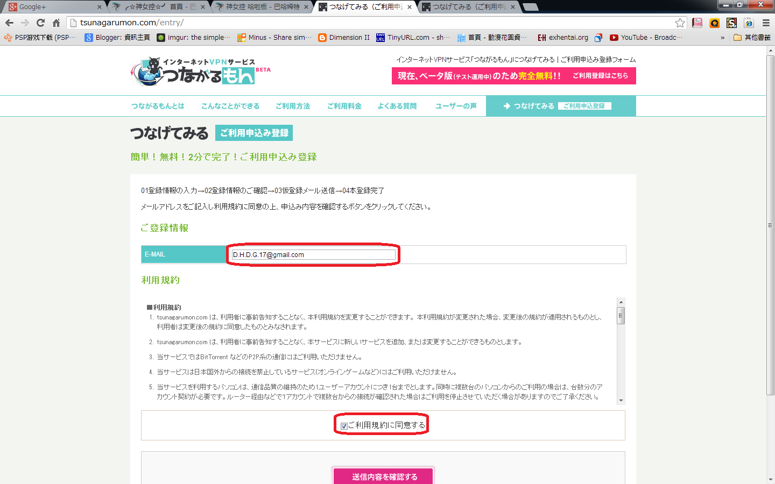Image resolution: width=775 pixels, height=484 pixels.
Task: Click the terms of use scrollbar thumb
Action: [x=621, y=316]
